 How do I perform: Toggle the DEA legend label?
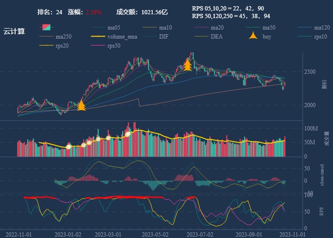[216, 37]
